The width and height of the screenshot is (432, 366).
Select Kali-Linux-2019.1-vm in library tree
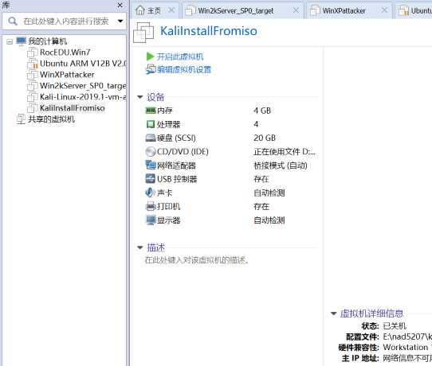(83, 97)
